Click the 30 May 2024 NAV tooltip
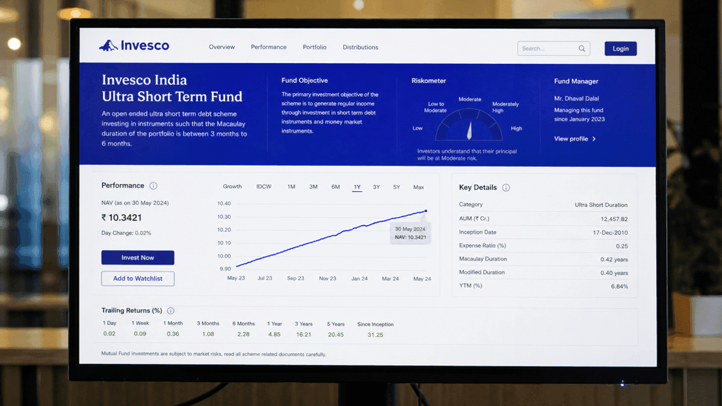 point(410,233)
